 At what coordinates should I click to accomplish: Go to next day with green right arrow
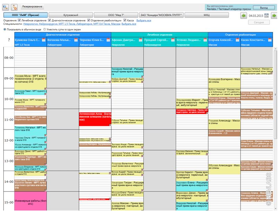(274, 16)
